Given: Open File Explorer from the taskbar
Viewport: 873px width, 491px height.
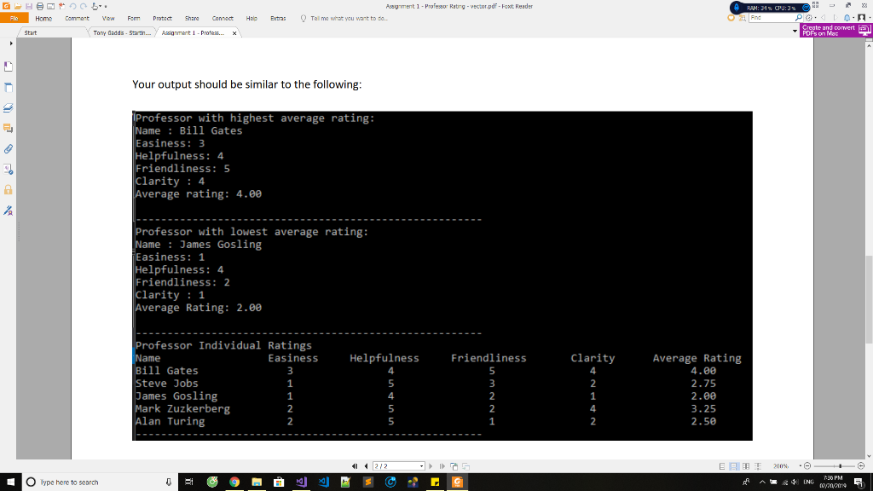Looking at the screenshot, I should click(257, 482).
